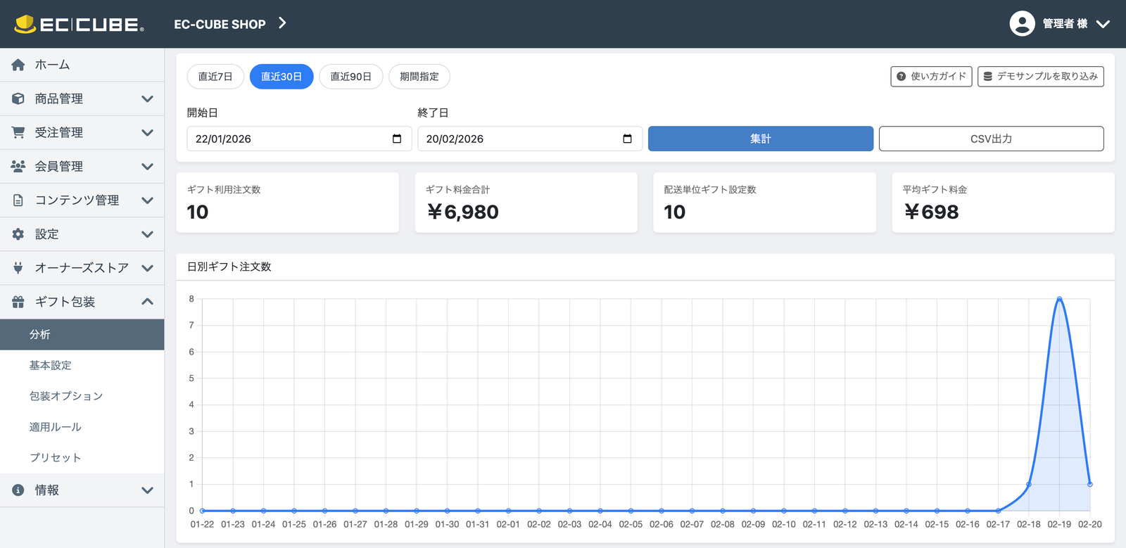
Task: Open the start date calendar picker icon
Action: click(x=397, y=139)
